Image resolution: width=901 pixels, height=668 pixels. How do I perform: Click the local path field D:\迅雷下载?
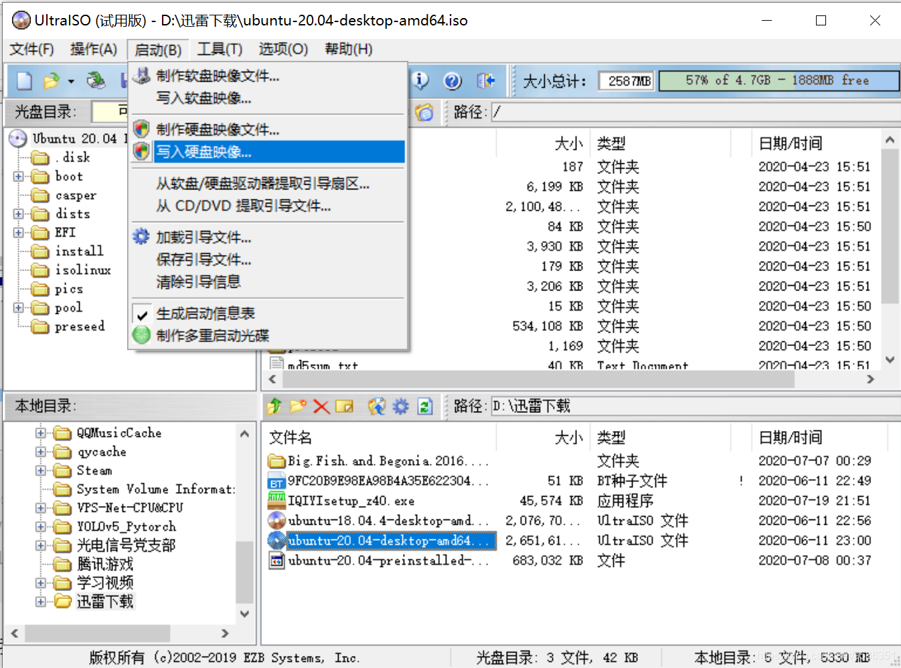click(x=695, y=406)
